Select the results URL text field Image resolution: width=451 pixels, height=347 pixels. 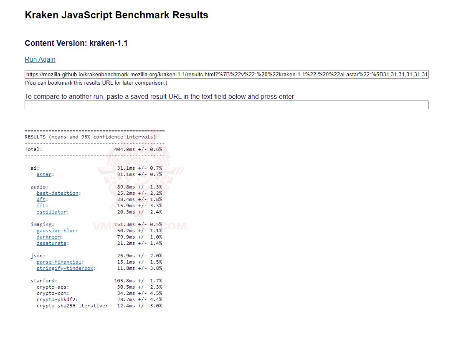(x=227, y=74)
